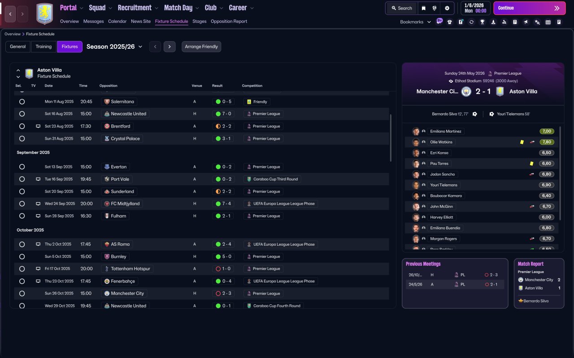Open the Bookmarks dropdown
This screenshot has width=574, height=358.
point(416,22)
